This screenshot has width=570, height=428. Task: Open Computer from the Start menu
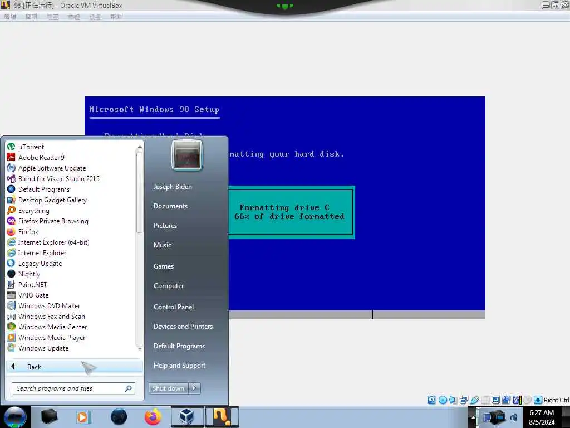(169, 286)
